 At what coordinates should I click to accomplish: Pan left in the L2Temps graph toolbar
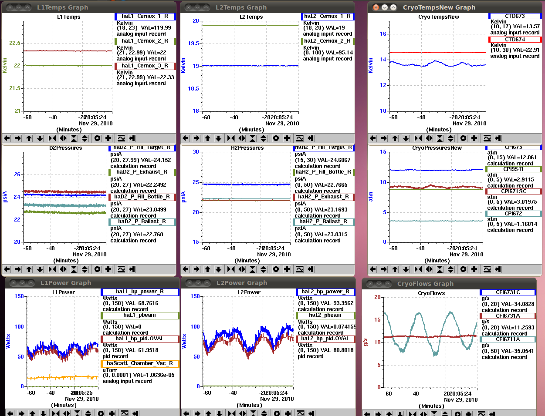click(186, 138)
